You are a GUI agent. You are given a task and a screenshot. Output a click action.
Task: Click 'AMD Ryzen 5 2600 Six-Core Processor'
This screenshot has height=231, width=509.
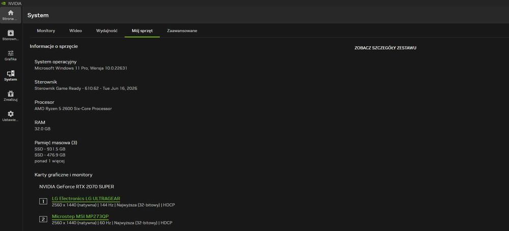pos(73,109)
